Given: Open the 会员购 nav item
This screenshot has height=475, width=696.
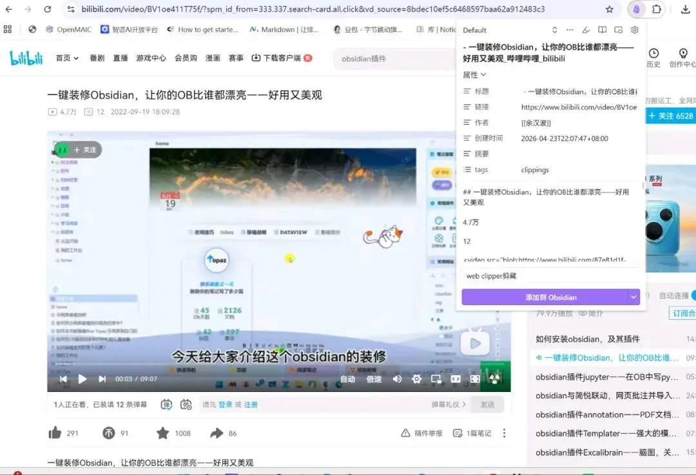Looking at the screenshot, I should pos(186,58).
